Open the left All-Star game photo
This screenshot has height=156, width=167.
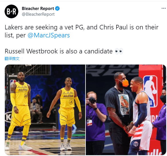[x=45, y=110]
